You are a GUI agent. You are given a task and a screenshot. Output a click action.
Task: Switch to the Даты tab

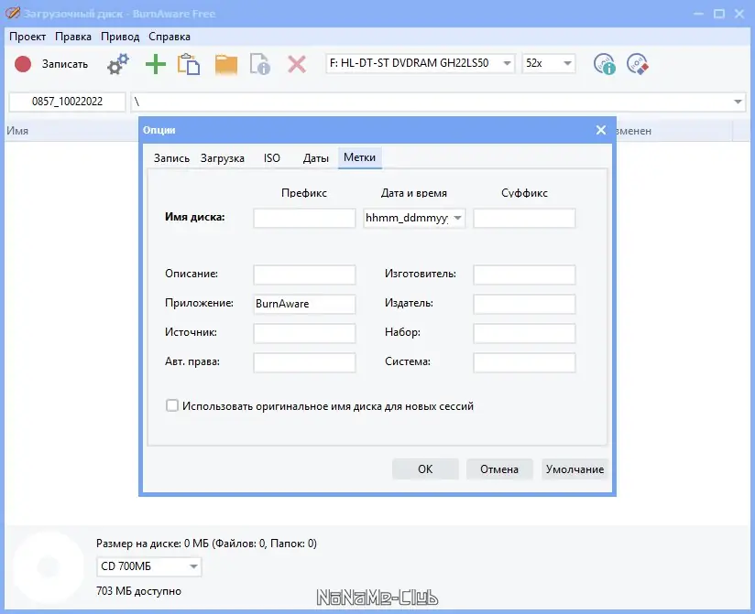point(316,158)
